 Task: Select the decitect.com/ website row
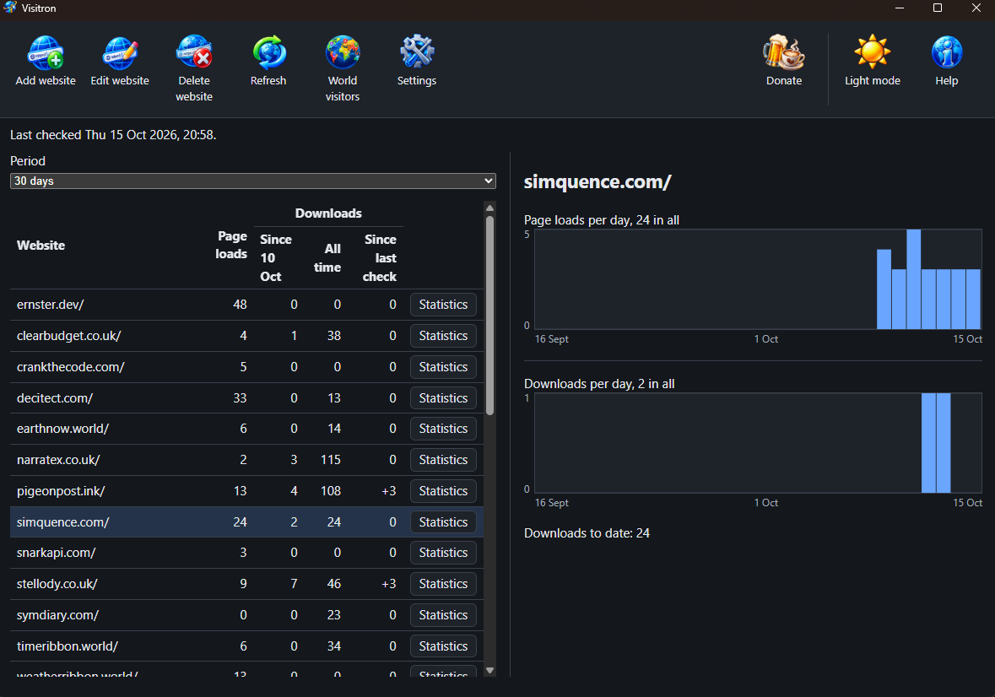(246, 398)
